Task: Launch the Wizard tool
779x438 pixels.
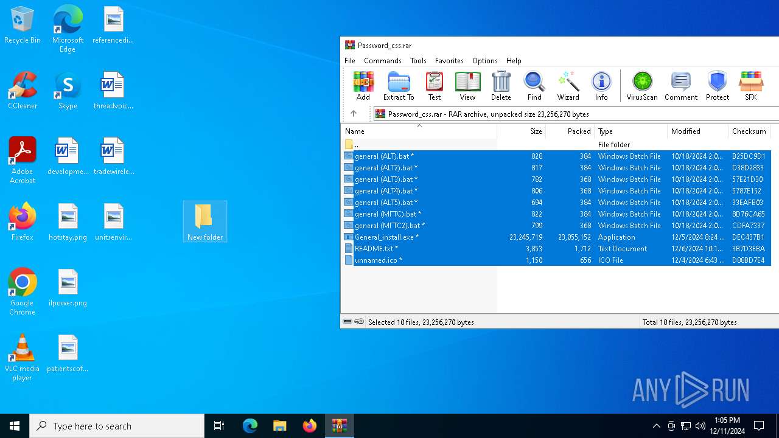Action: click(568, 86)
